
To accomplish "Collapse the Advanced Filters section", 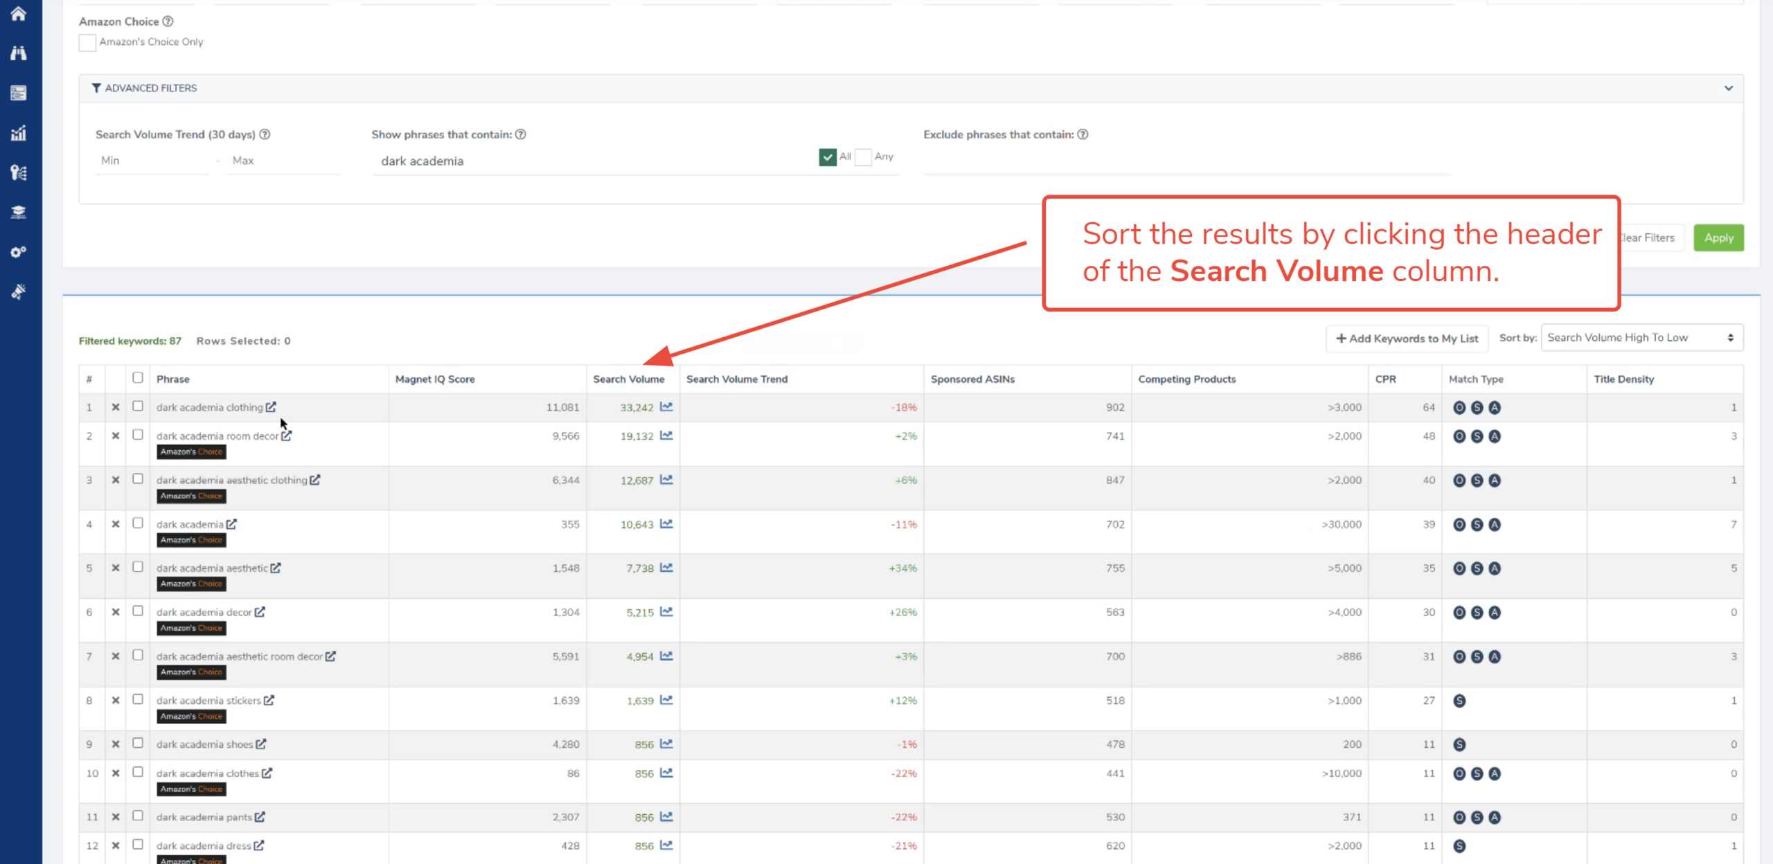I will coord(1728,89).
